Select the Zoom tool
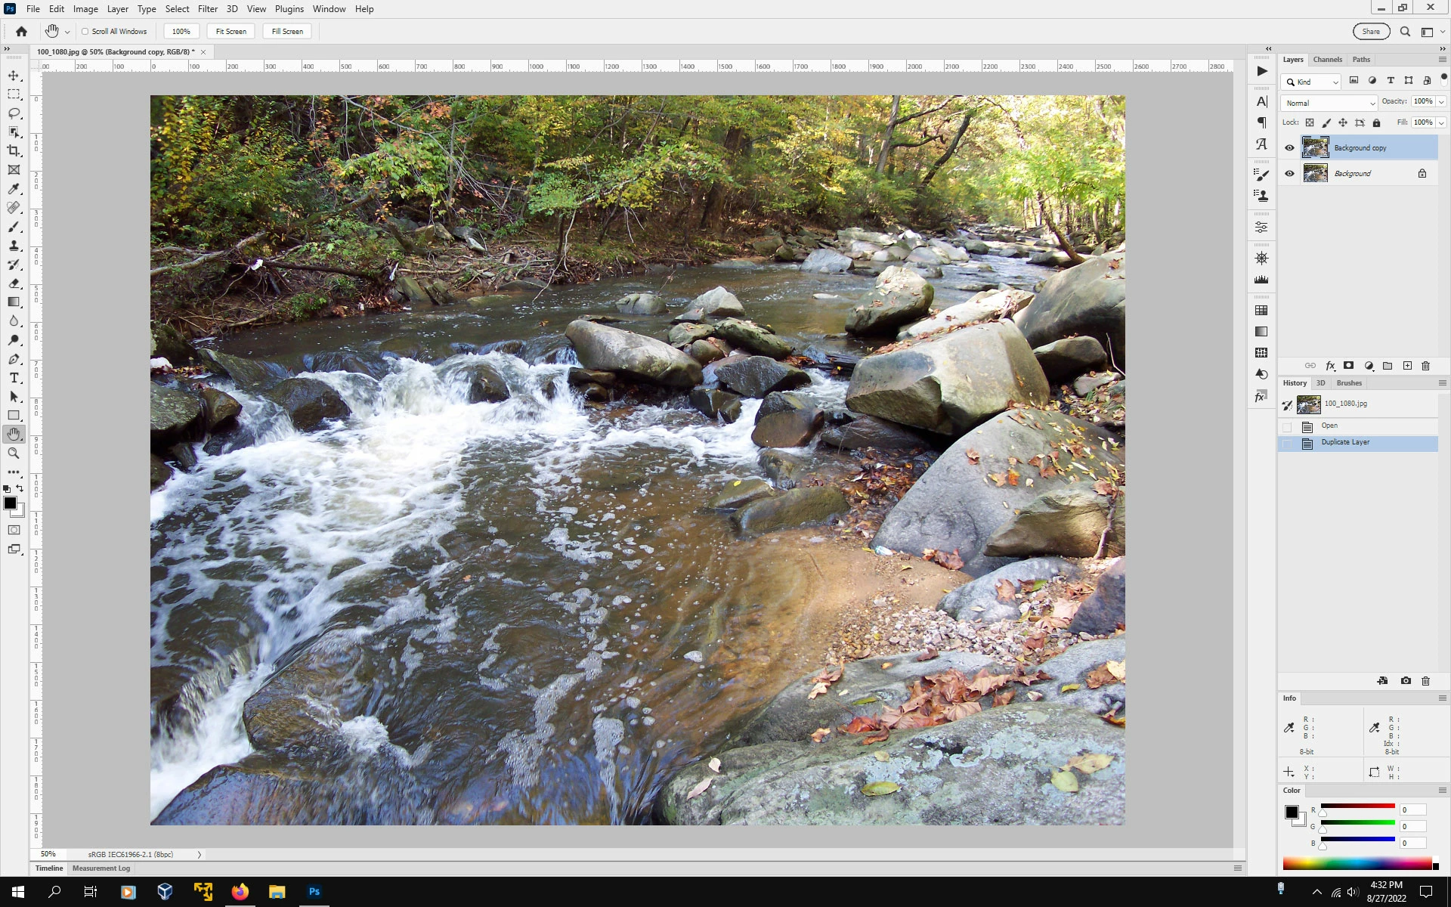The image size is (1451, 907). 14,453
